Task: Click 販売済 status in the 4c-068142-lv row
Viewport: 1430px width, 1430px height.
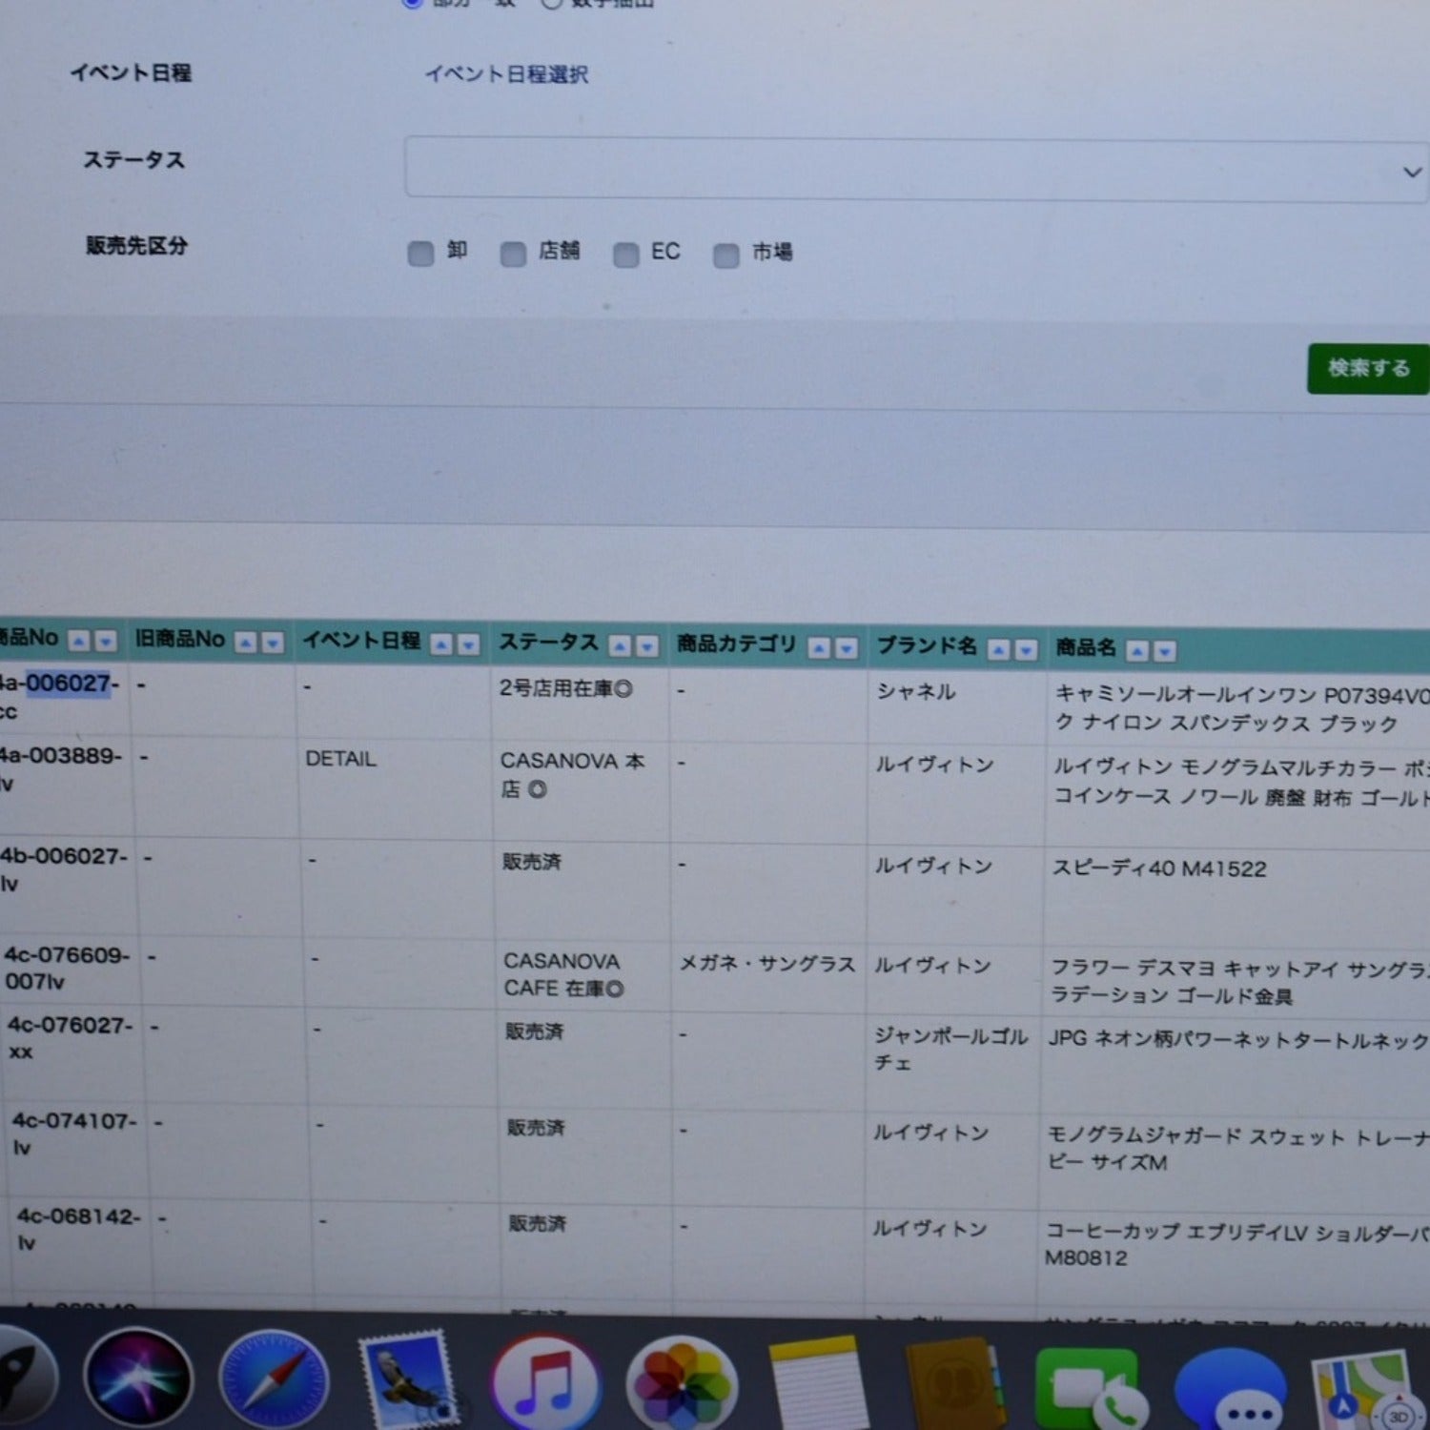Action: [537, 1223]
